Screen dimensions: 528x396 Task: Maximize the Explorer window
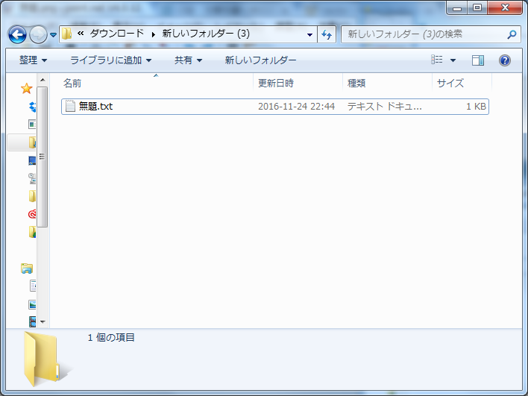point(477,7)
